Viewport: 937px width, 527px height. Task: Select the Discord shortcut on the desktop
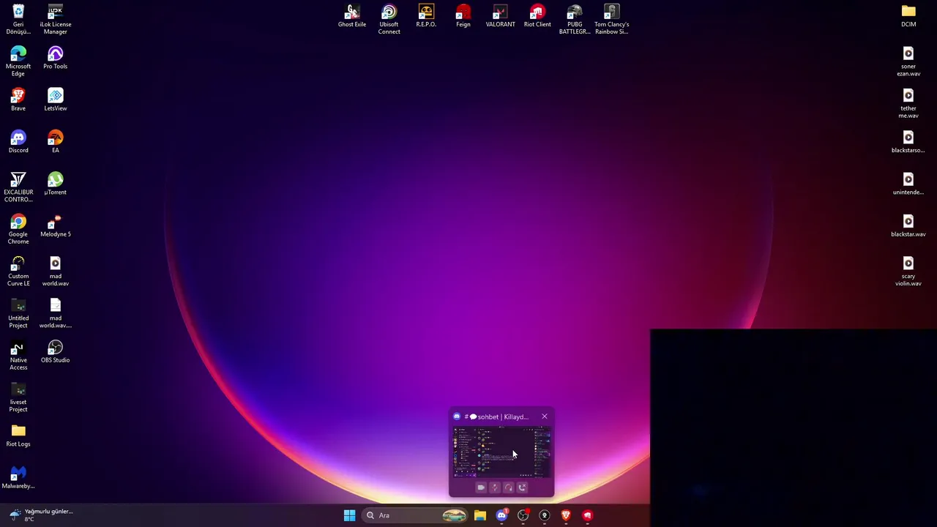[x=18, y=142]
